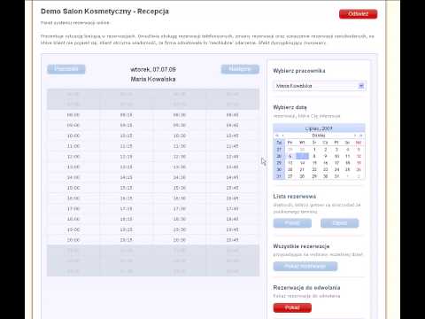Click the 11:15 time slot

pos(126,146)
